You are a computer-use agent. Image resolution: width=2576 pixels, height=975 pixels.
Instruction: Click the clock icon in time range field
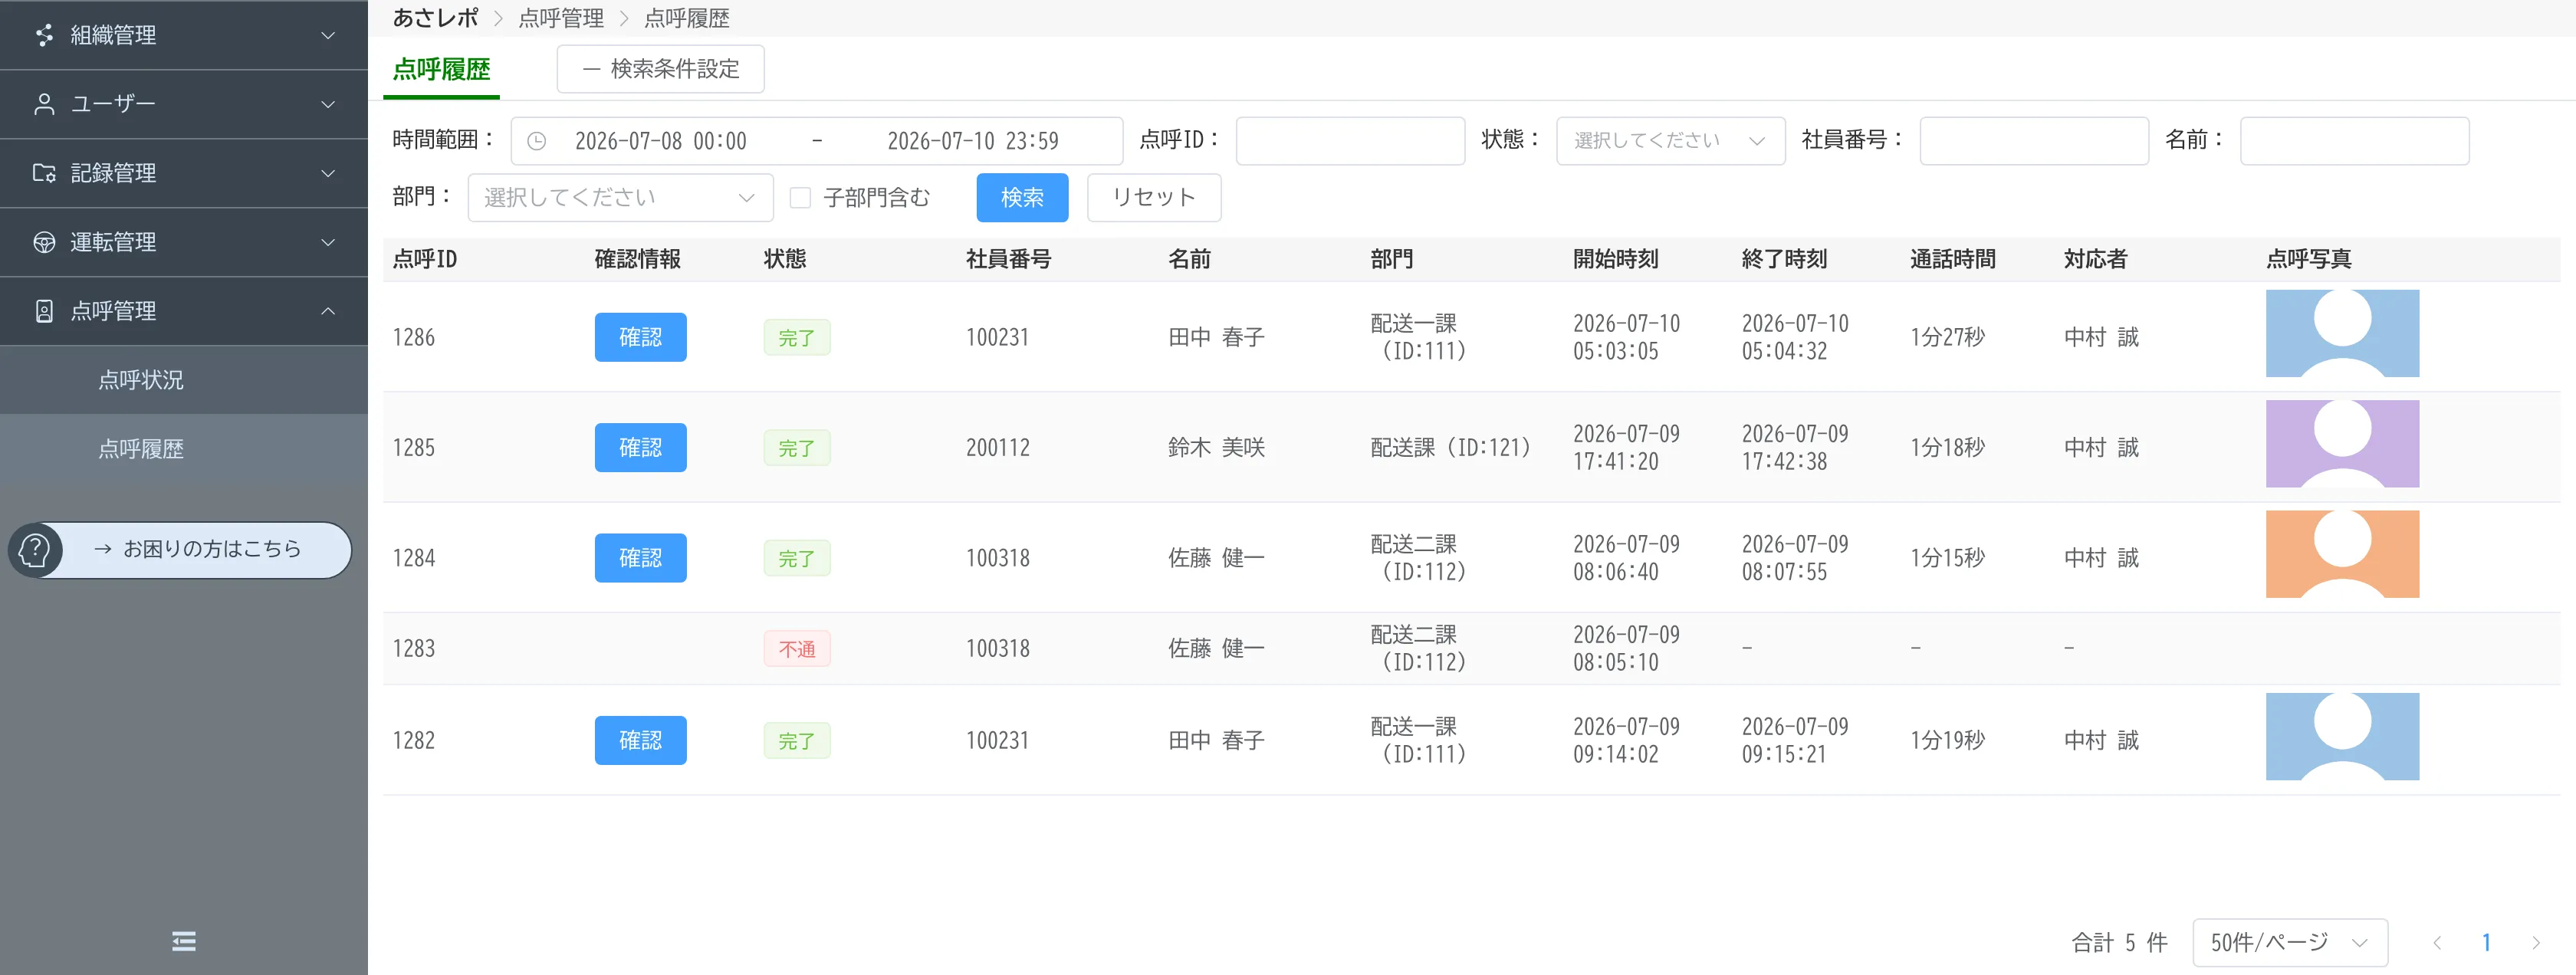pyautogui.click(x=537, y=141)
